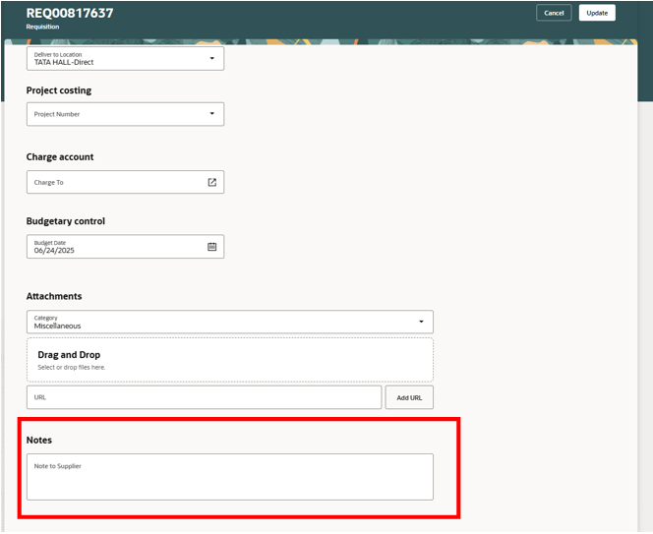The height and width of the screenshot is (534, 653).
Task: Click the Add URL button
Action: 408,397
